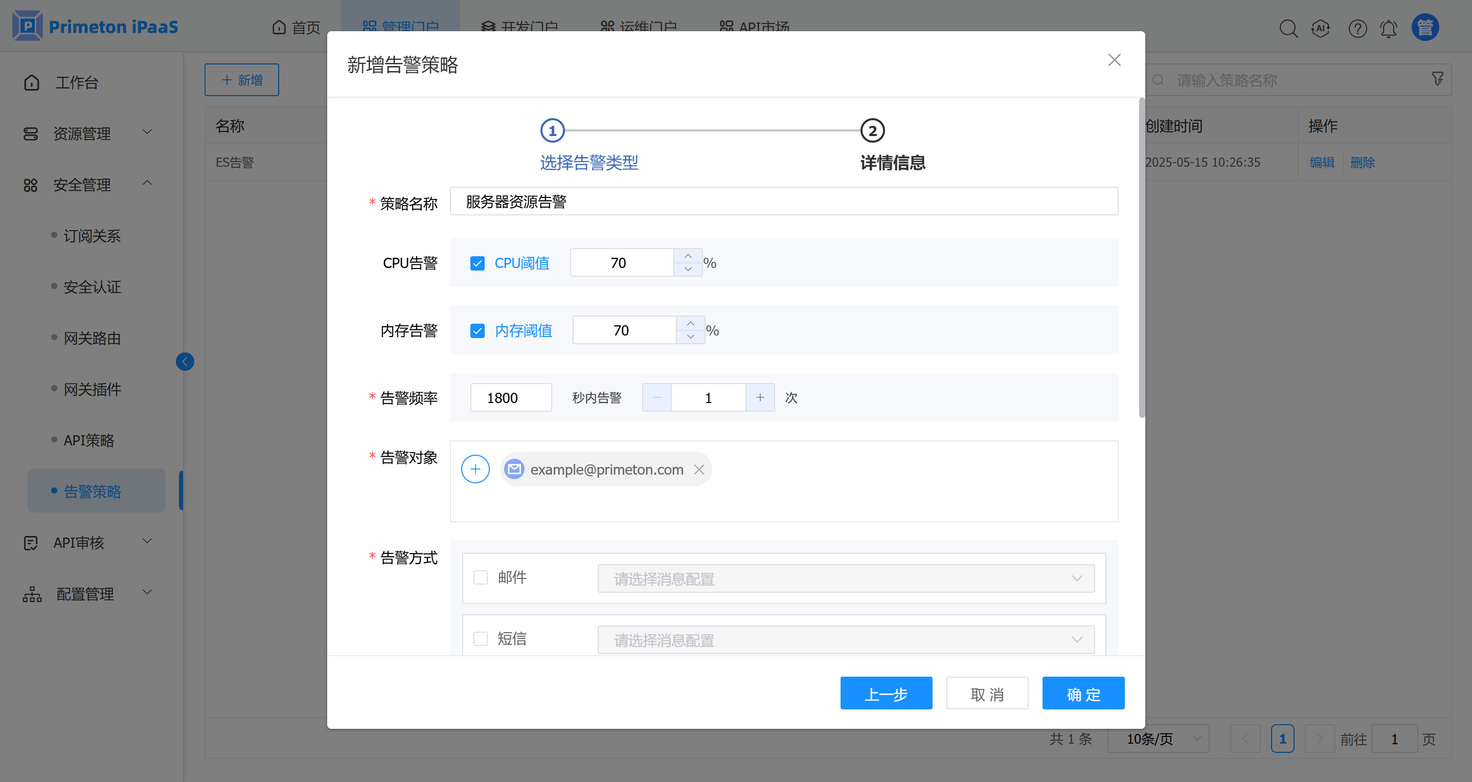
Task: Open the 短信 message configuration dropdown
Action: point(846,640)
